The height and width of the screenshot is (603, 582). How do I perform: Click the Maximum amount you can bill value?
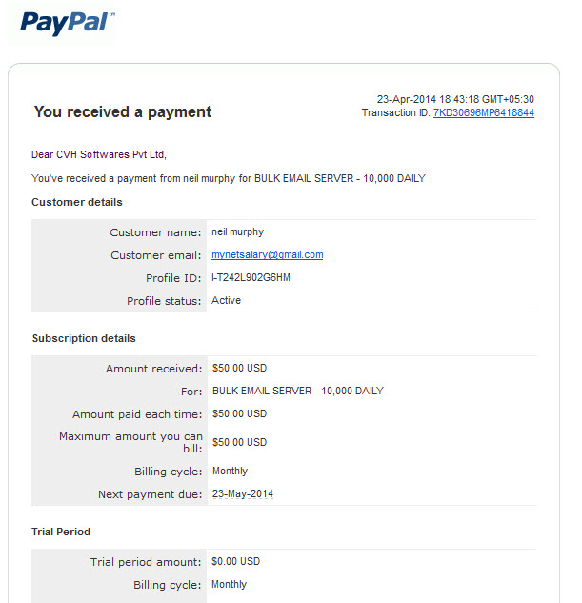[x=239, y=442]
